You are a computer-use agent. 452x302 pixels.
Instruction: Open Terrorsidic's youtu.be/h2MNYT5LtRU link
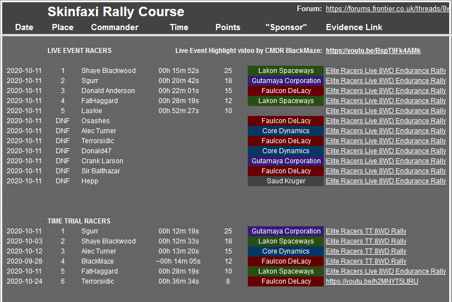[x=372, y=281]
